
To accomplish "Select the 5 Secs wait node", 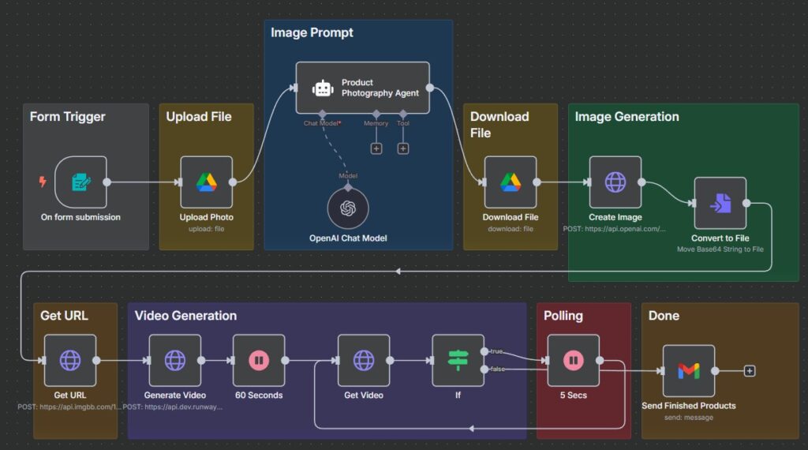I will (x=573, y=361).
